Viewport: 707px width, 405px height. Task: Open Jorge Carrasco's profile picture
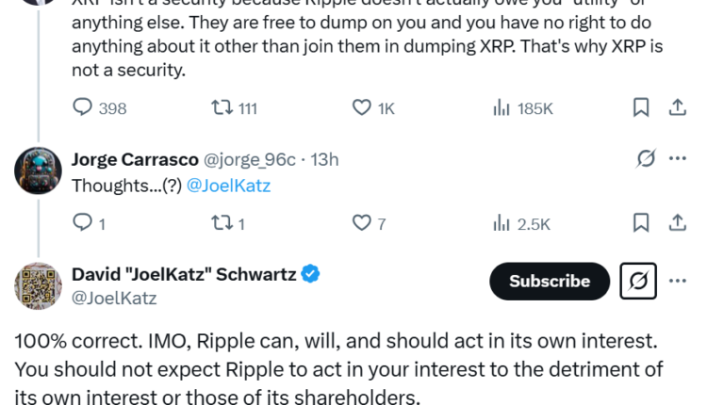[x=39, y=170]
